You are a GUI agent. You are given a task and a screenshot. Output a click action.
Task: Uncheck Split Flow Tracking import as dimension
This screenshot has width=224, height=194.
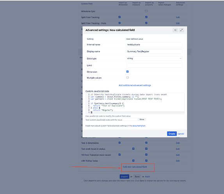(119, 17)
